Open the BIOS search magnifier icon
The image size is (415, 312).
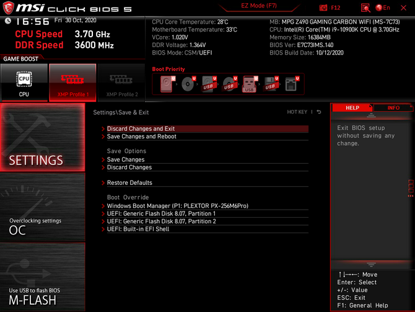(365, 8)
